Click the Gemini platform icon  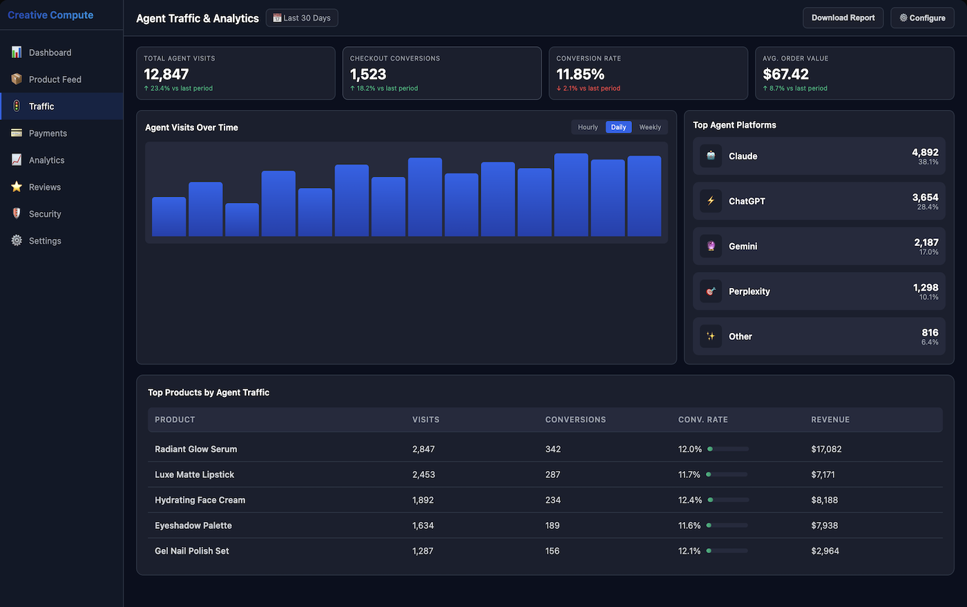711,246
